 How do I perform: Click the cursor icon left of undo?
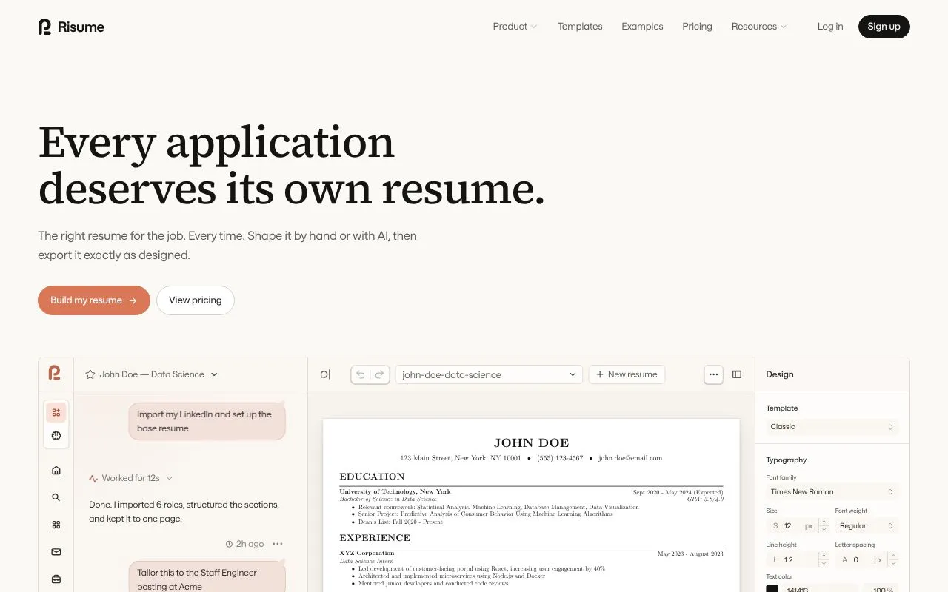325,374
